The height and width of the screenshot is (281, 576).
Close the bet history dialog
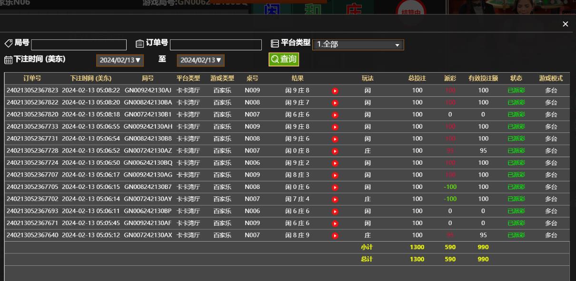click(x=565, y=24)
